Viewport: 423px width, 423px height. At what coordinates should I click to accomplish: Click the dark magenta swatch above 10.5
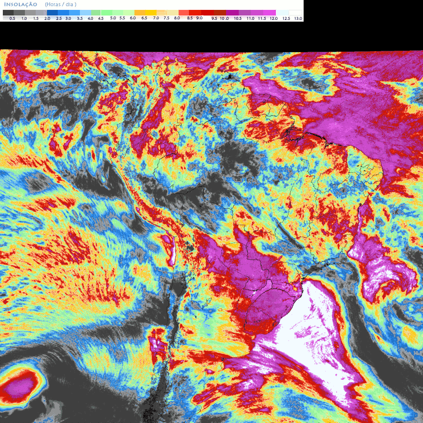coord(232,13)
